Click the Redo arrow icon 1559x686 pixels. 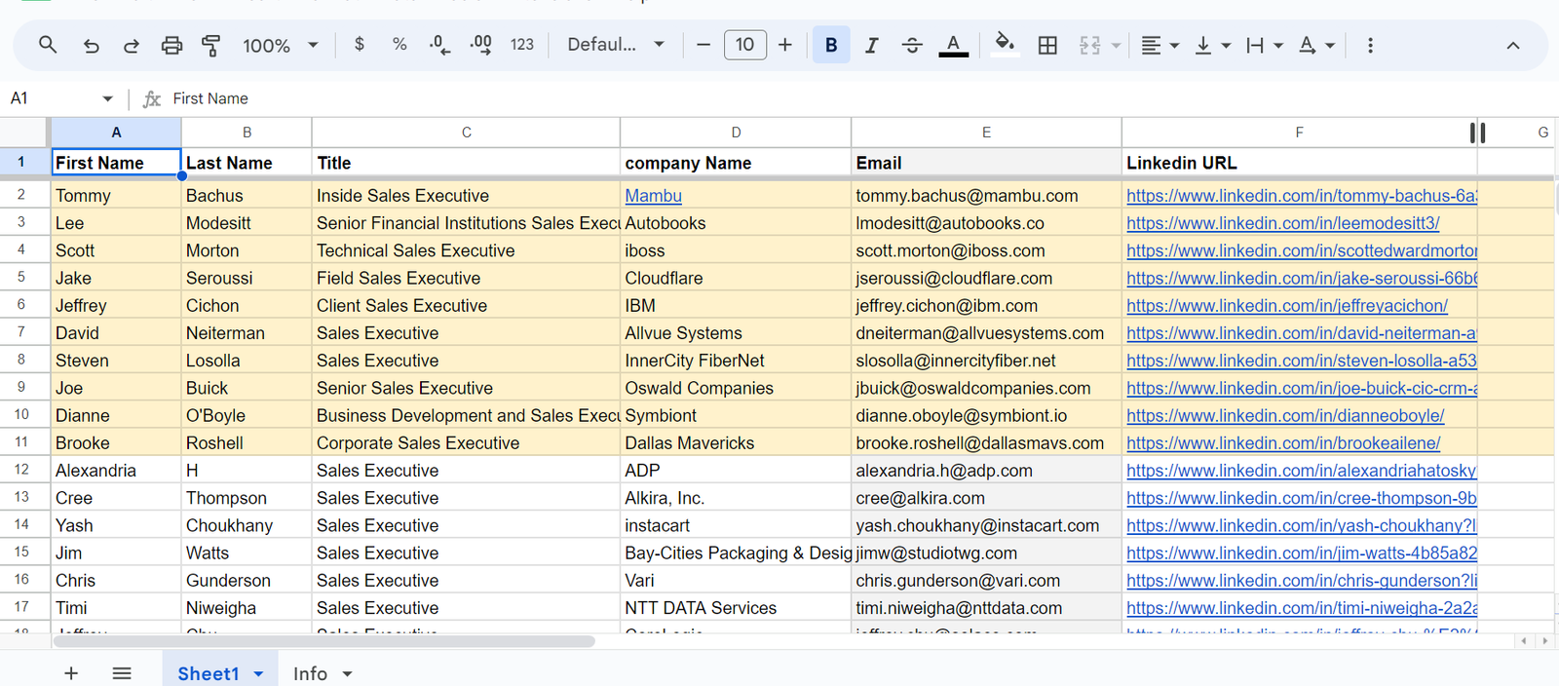[131, 45]
